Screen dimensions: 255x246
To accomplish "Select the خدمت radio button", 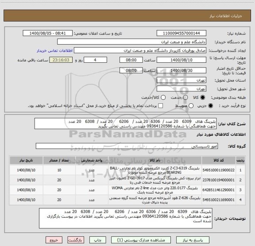I will pyautogui.click(x=185, y=97).
